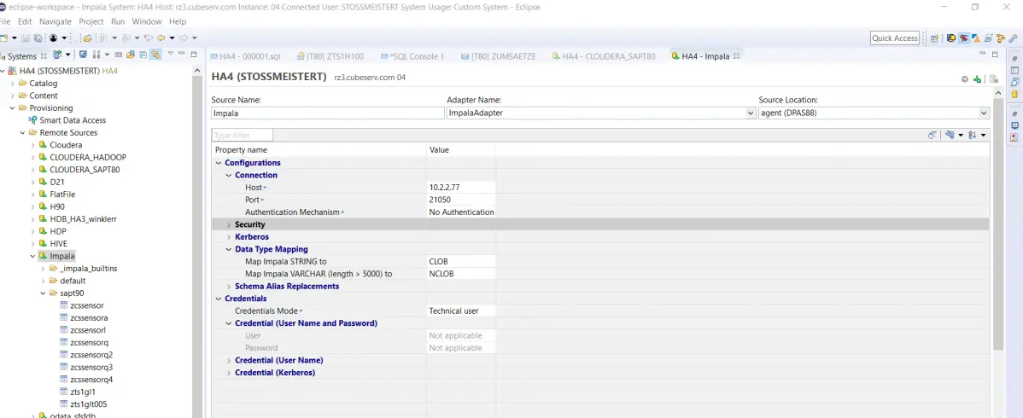The height and width of the screenshot is (418, 1023).
Task: Click the Quick Access search field
Action: (x=894, y=38)
